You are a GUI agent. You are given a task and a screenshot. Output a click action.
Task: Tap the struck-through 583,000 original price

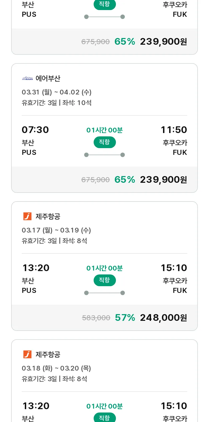[x=96, y=318]
